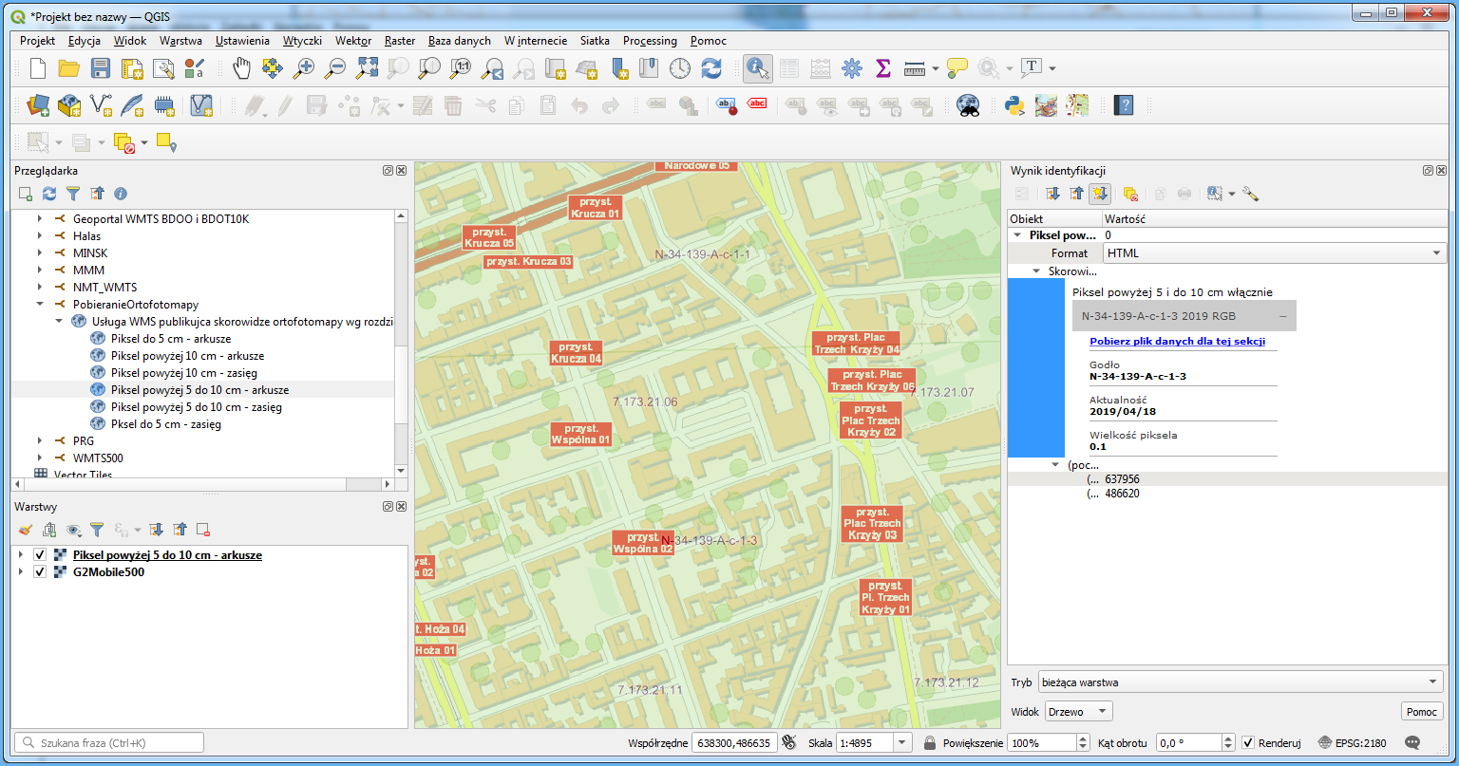Toggle visibility of G2Mobile500 layer

click(40, 572)
